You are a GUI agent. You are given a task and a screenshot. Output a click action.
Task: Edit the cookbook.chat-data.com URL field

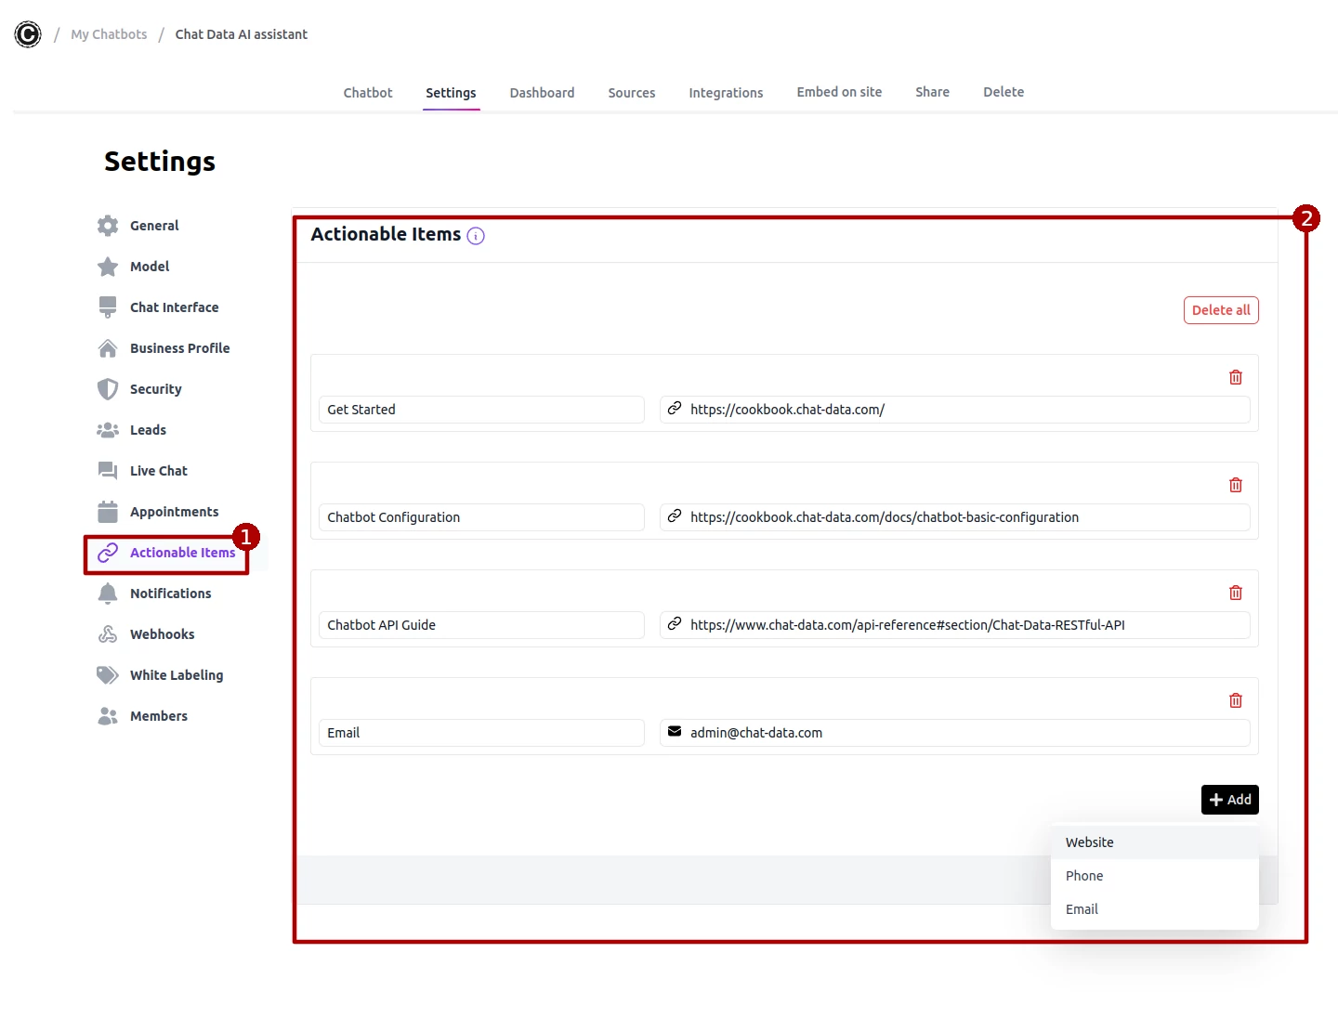pos(955,410)
